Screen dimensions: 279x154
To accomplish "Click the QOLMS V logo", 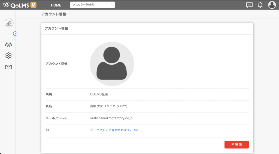I will coord(20,5).
